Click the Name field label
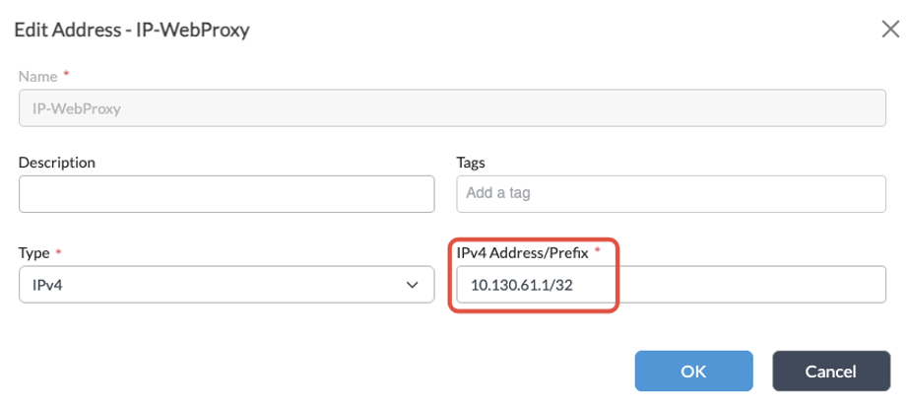This screenshot has width=908, height=408. (x=37, y=75)
